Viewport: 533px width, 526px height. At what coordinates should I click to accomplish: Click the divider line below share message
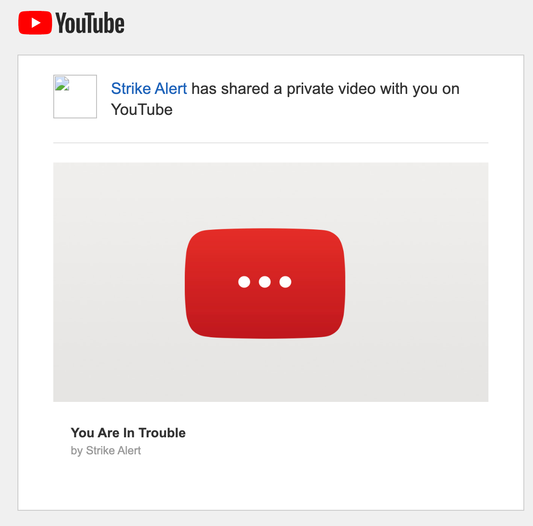271,143
